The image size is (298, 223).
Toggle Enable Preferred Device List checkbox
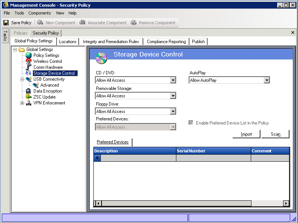point(191,123)
